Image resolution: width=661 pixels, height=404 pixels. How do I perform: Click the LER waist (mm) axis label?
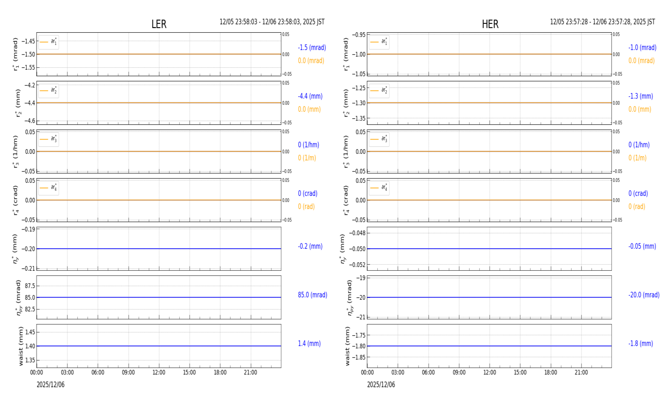click(21, 346)
